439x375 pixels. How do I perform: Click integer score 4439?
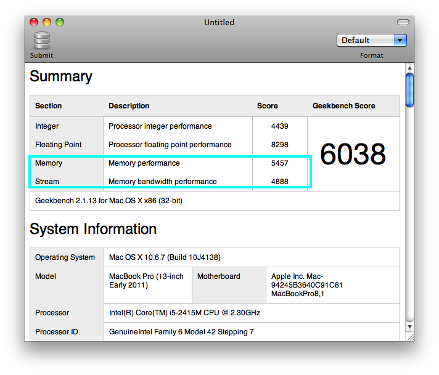coord(279,126)
